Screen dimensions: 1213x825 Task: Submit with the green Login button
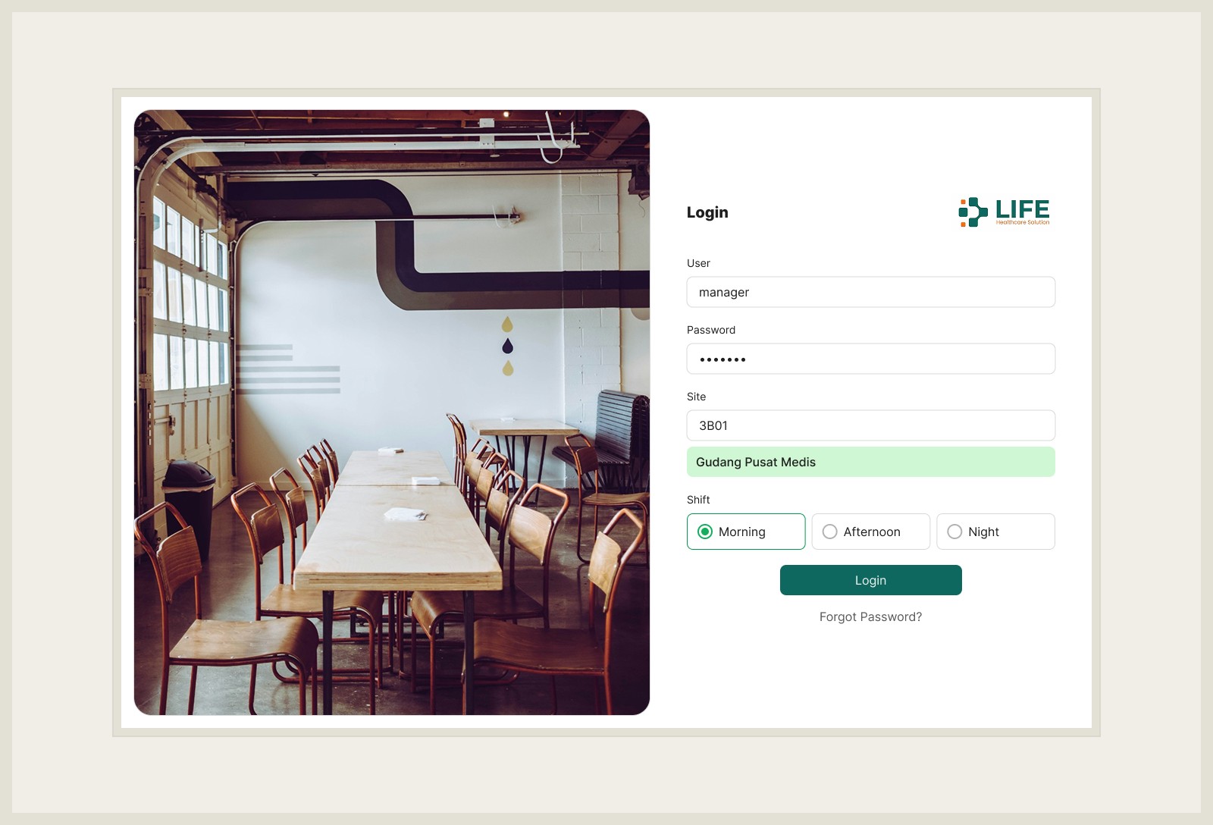click(x=871, y=580)
